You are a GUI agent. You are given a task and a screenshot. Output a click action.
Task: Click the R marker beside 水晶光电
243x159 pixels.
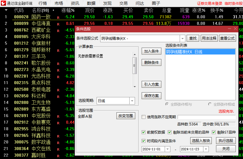click(58, 70)
